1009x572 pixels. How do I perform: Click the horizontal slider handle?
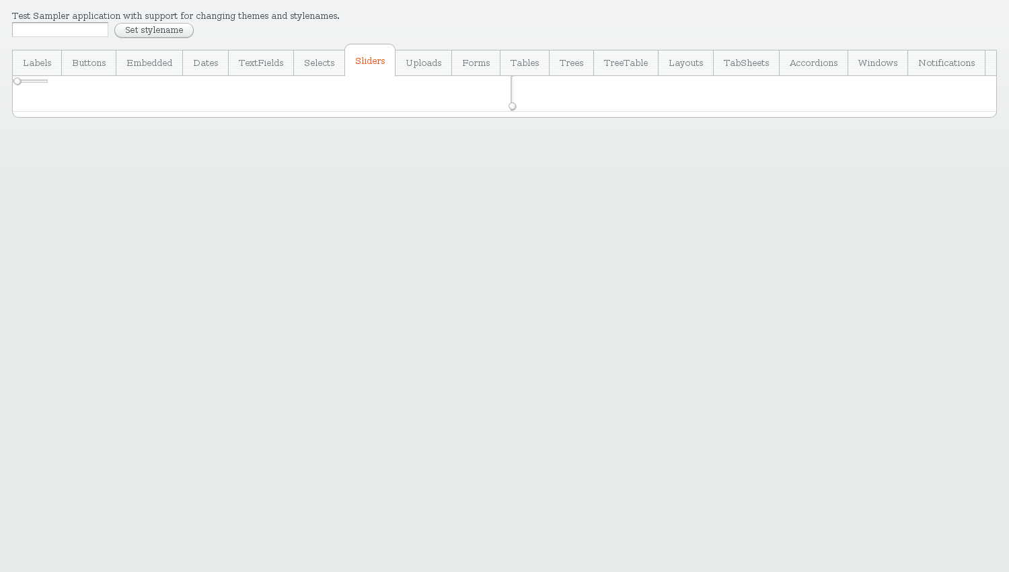tap(17, 81)
